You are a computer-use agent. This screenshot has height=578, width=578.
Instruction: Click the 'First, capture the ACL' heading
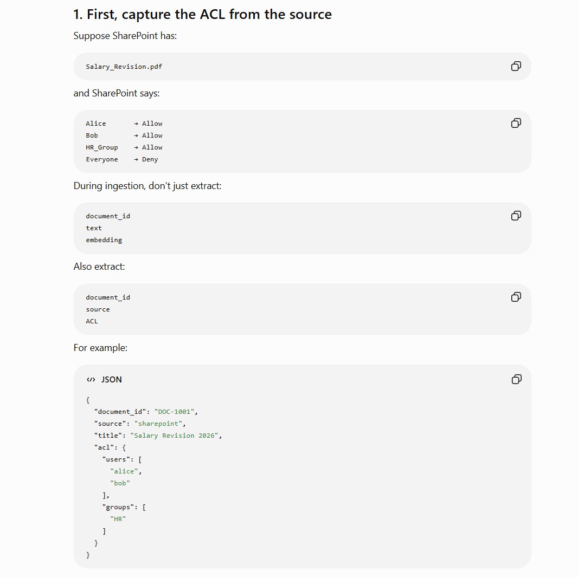click(202, 15)
